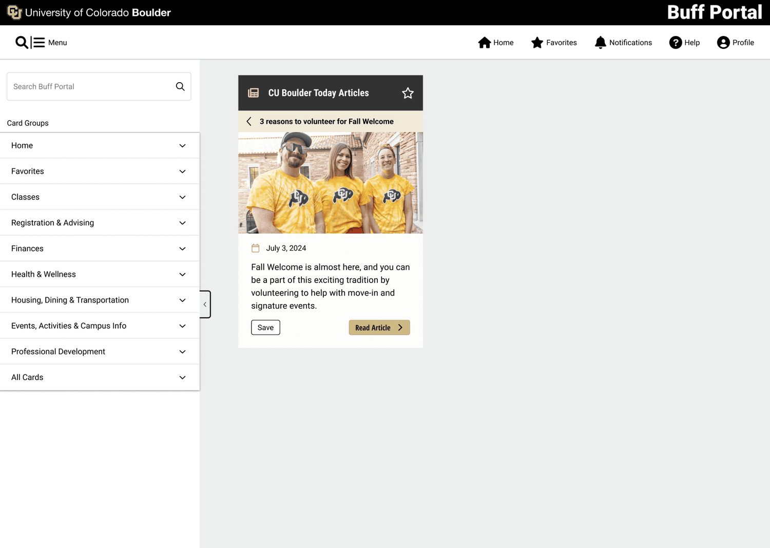Viewport: 770px width, 548px height.
Task: Click the Home house icon
Action: coord(485,43)
